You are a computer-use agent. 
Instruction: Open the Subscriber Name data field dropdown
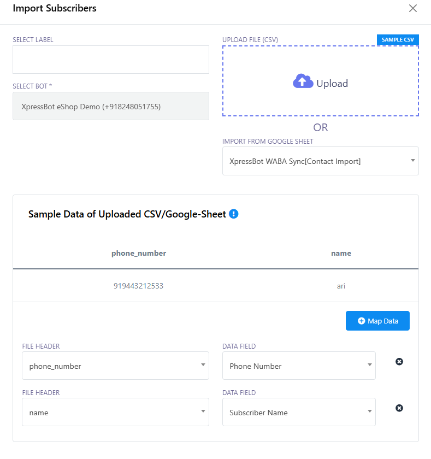(299, 412)
